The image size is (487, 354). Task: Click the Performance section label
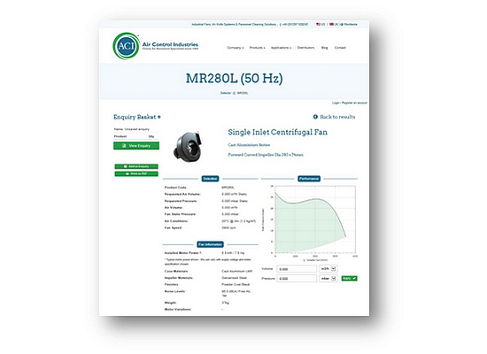point(309,179)
